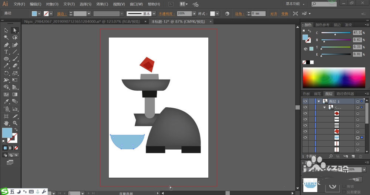Click the 描边 stroke link in control bar
Viewport: 370px width, 195px height.
point(61,14)
